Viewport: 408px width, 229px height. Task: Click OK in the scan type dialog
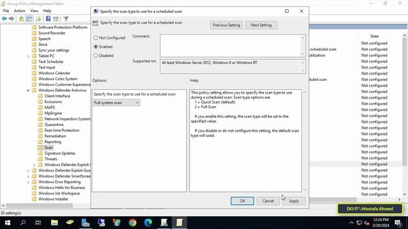pyautogui.click(x=242, y=201)
